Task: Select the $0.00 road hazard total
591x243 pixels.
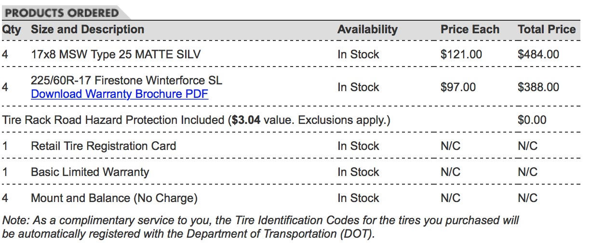Action: (x=532, y=120)
